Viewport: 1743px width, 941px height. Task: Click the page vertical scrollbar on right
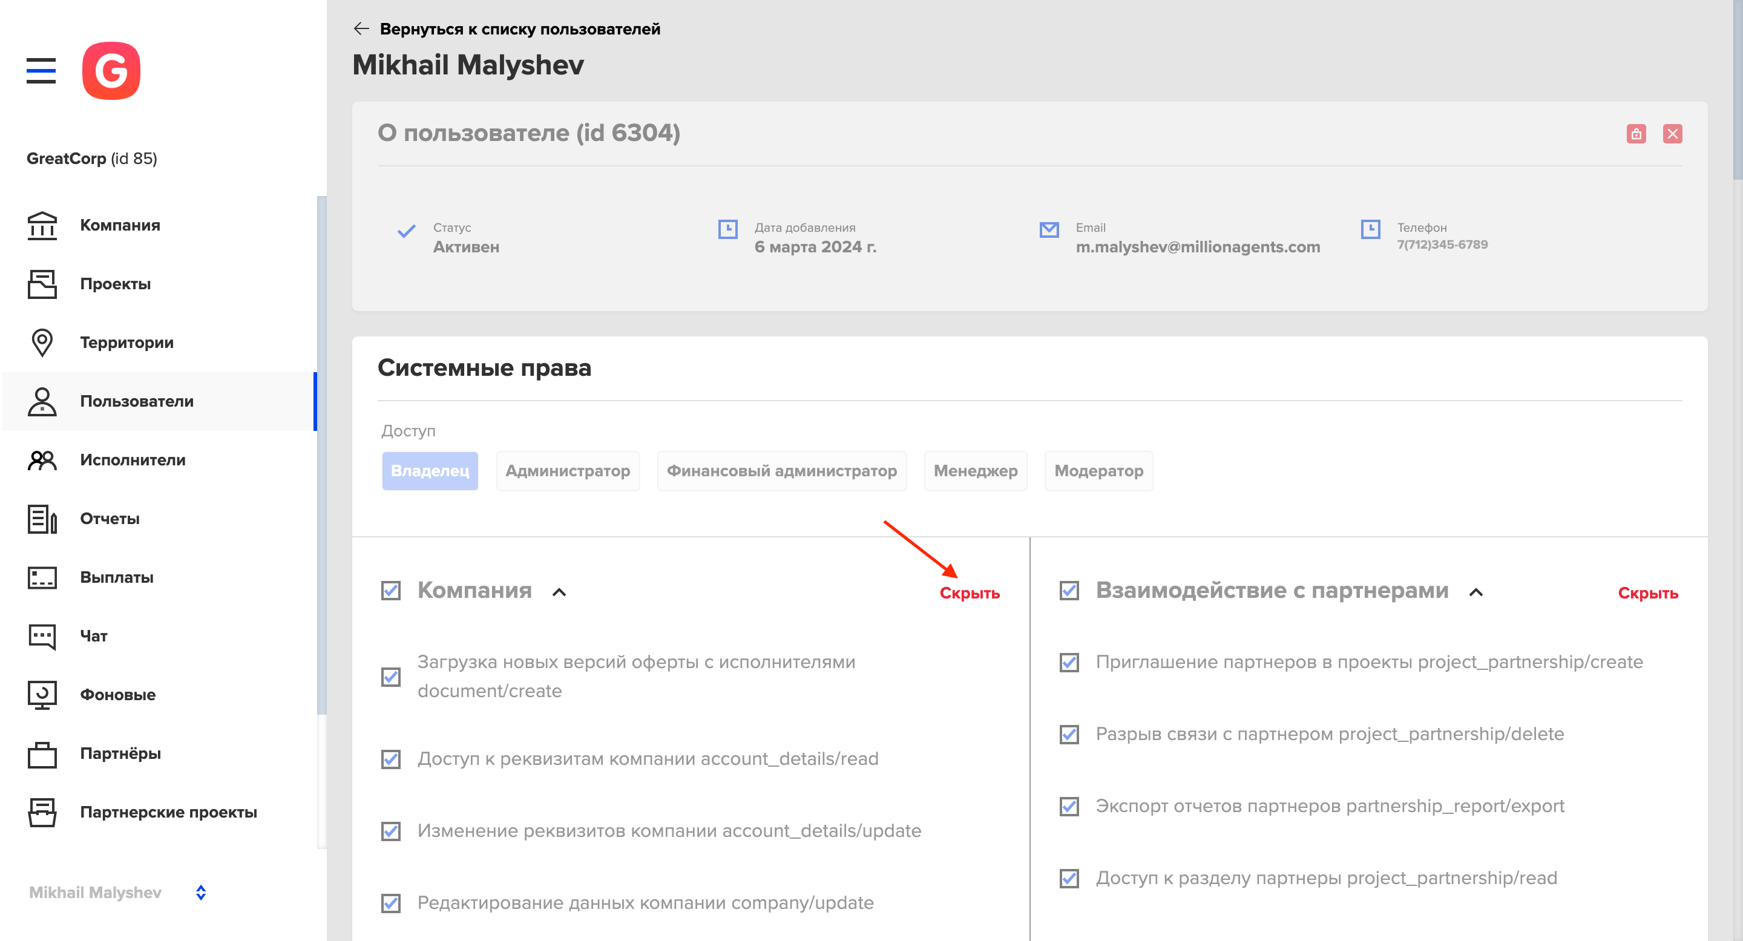[1738, 90]
